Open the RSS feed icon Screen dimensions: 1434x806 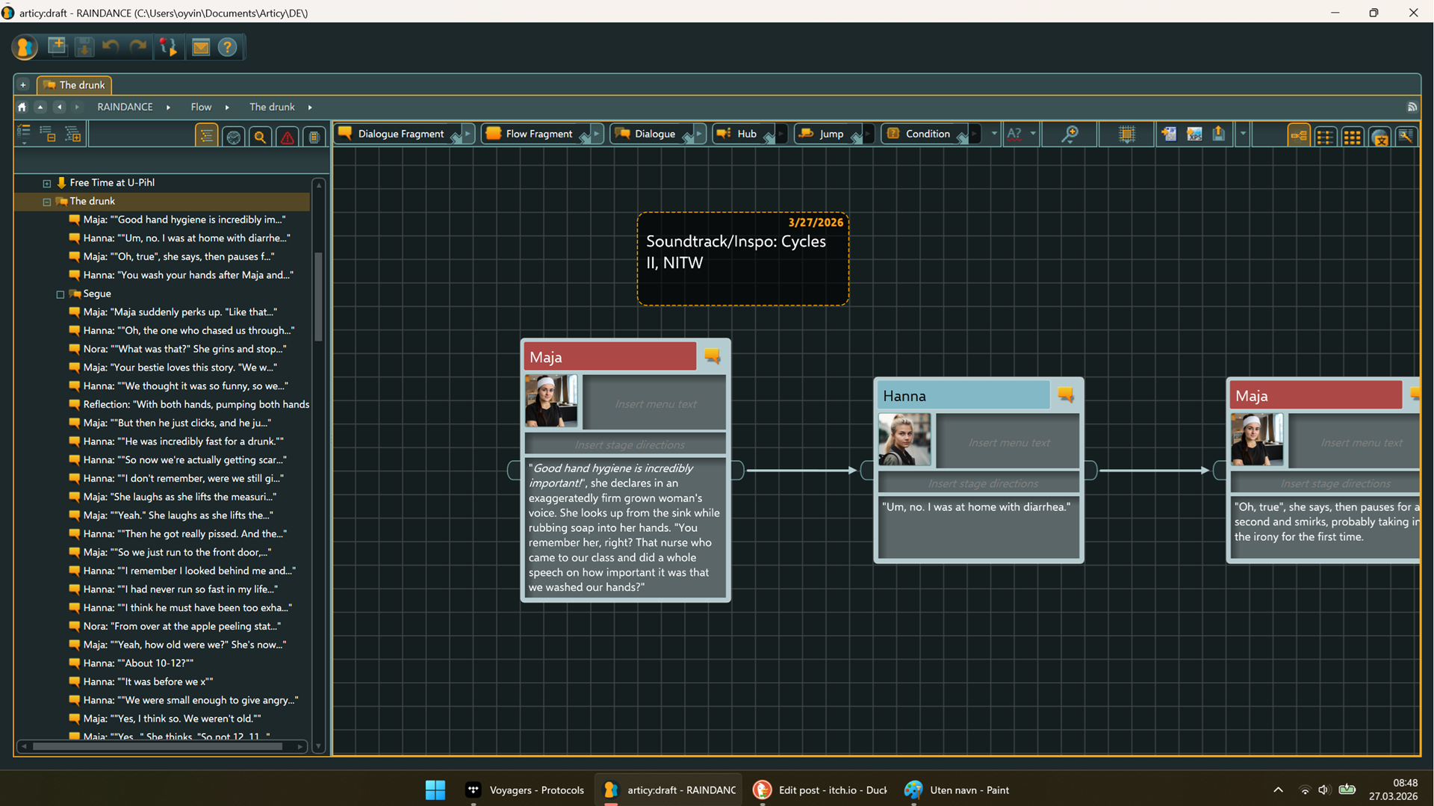pos(1412,107)
